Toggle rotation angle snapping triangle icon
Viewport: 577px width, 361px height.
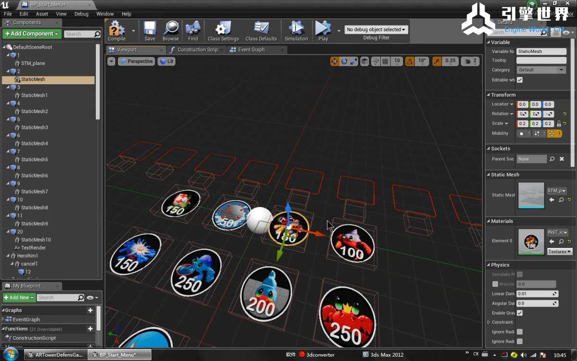click(409, 61)
